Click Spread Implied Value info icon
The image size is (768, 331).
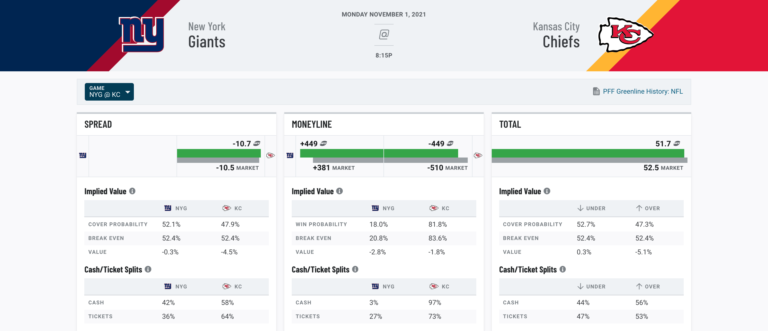pos(132,191)
